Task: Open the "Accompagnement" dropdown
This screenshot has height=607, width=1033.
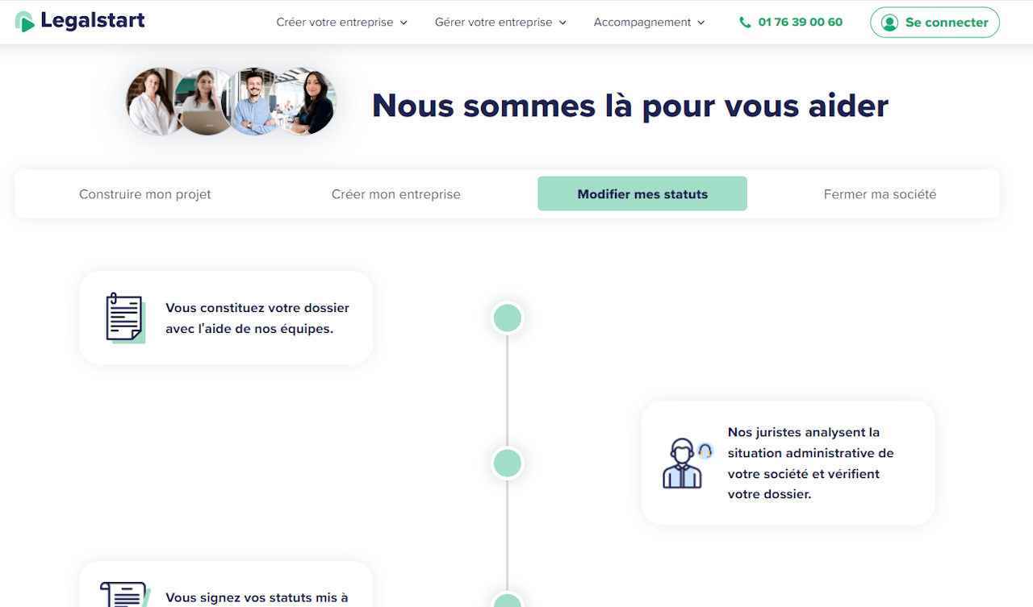Action: (x=650, y=23)
